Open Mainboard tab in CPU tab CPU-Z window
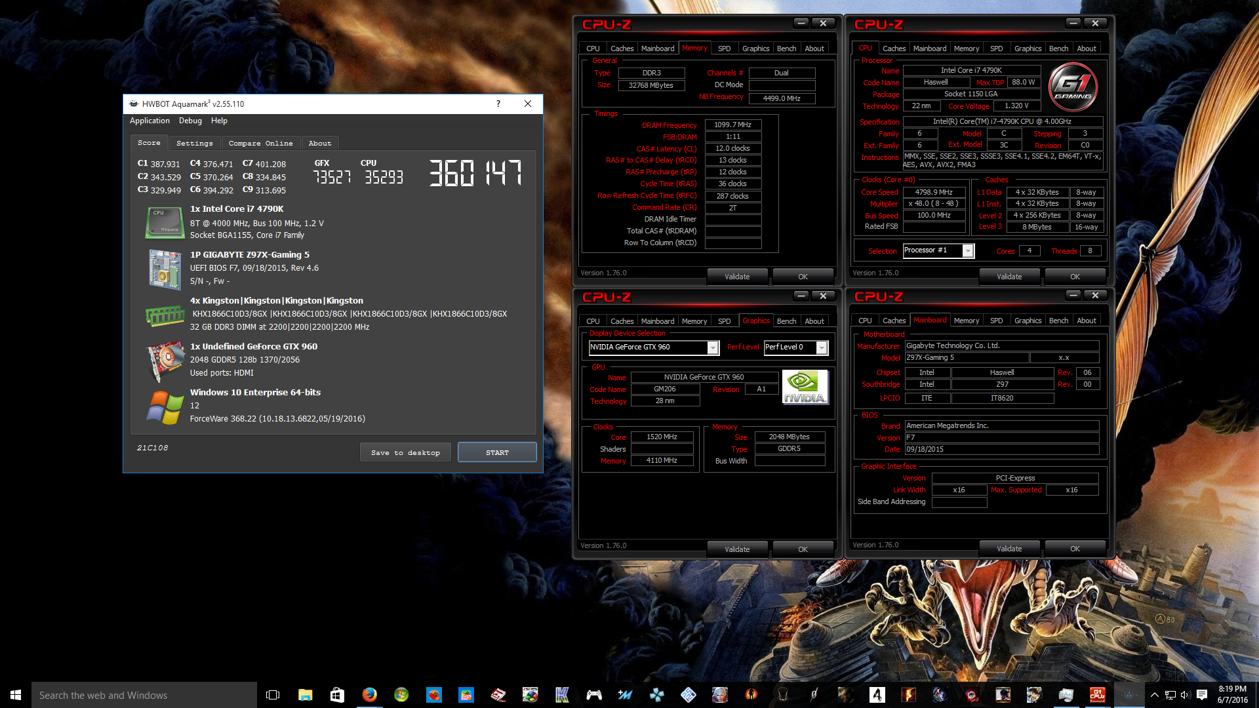This screenshot has width=1259, height=708. click(929, 49)
